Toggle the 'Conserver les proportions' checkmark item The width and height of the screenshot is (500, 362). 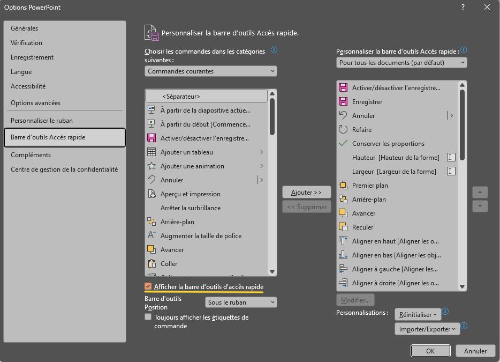coord(397,143)
